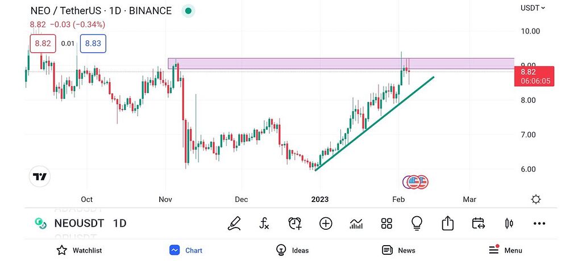The image size is (582, 261).
Task: Change the 1D timeframe interval
Action: point(119,224)
